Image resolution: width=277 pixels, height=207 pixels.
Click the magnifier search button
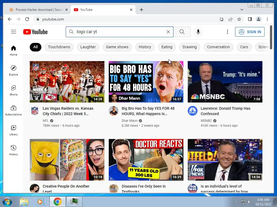pos(182,32)
